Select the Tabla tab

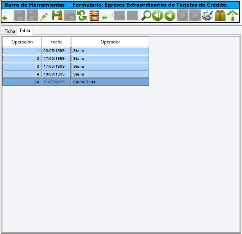pyautogui.click(x=25, y=31)
